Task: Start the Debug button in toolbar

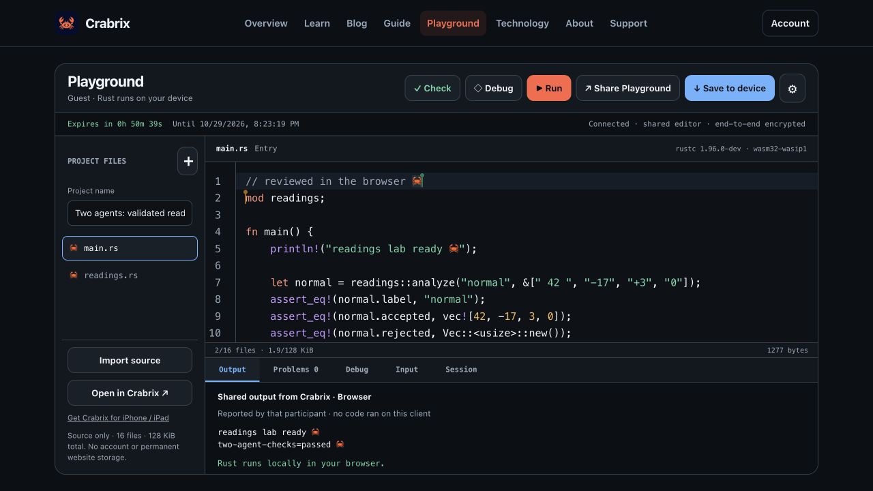Action: [494, 88]
